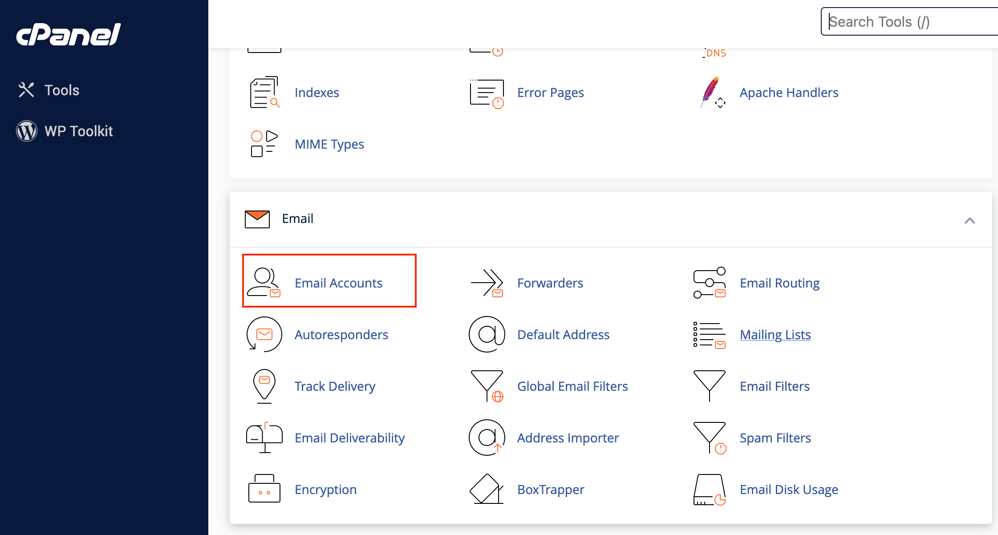Image resolution: width=998 pixels, height=535 pixels.
Task: Open the Autoresponders link
Action: [341, 335]
